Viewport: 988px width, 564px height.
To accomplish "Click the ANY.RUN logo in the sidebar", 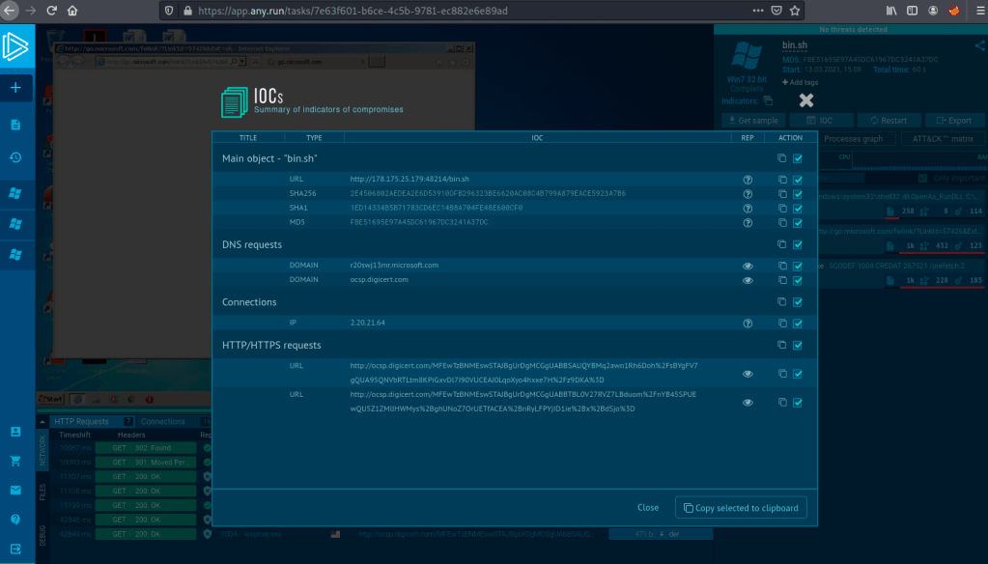I will 16,47.
